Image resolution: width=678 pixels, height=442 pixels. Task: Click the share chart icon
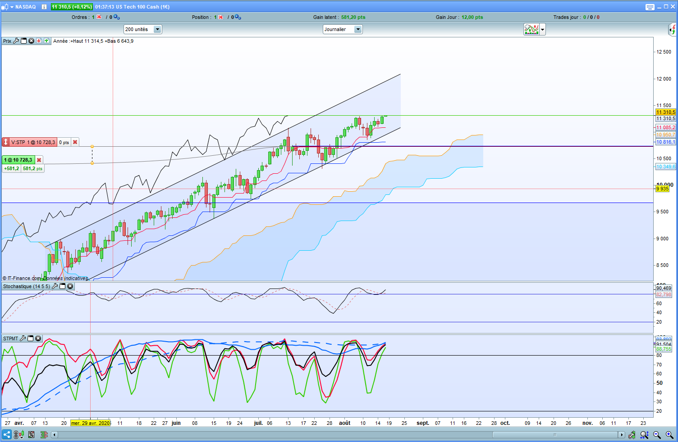(7, 435)
